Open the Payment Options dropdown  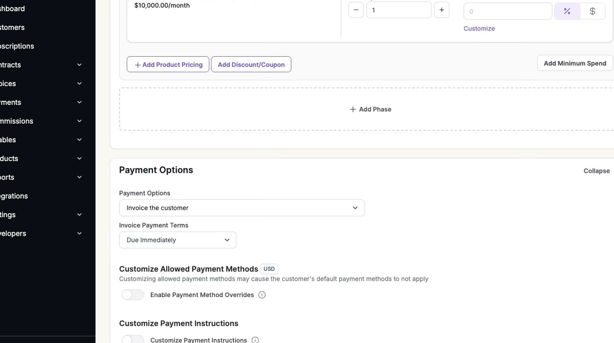click(x=242, y=208)
